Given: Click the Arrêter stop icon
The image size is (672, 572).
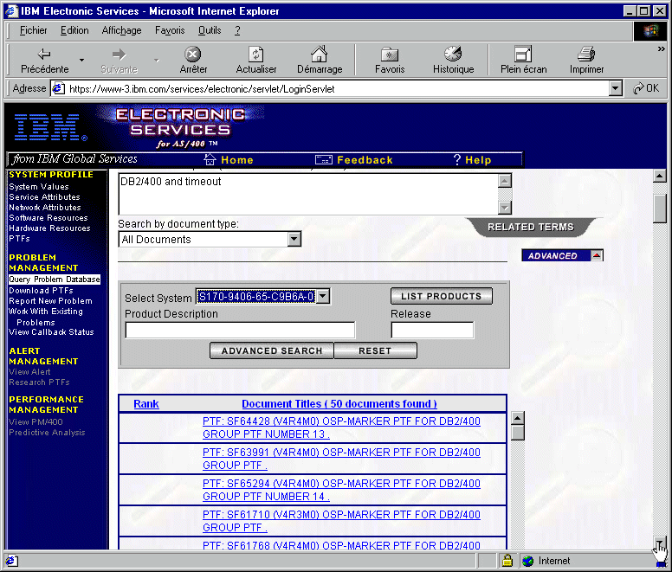Looking at the screenshot, I should tap(193, 54).
